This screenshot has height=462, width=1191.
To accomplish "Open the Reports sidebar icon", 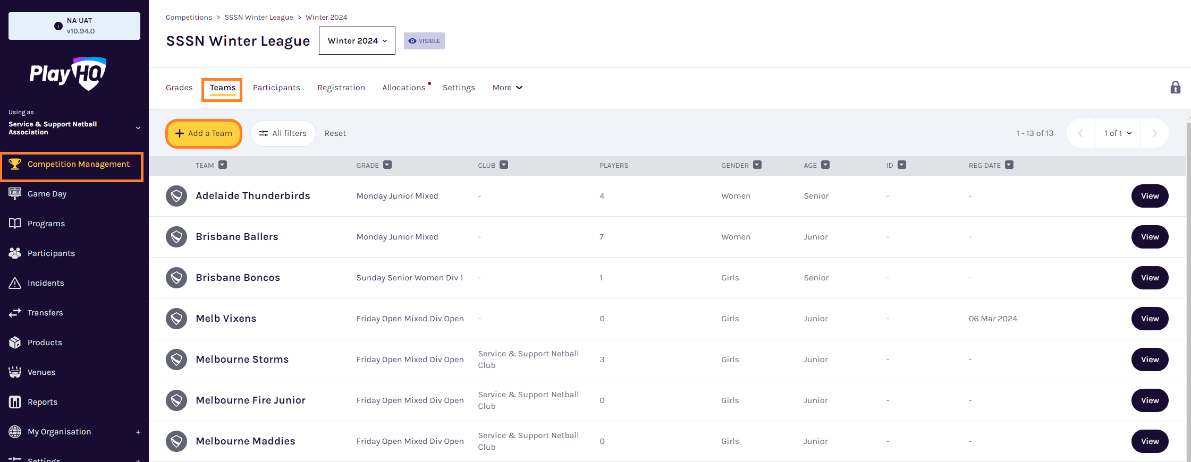I will pyautogui.click(x=15, y=402).
